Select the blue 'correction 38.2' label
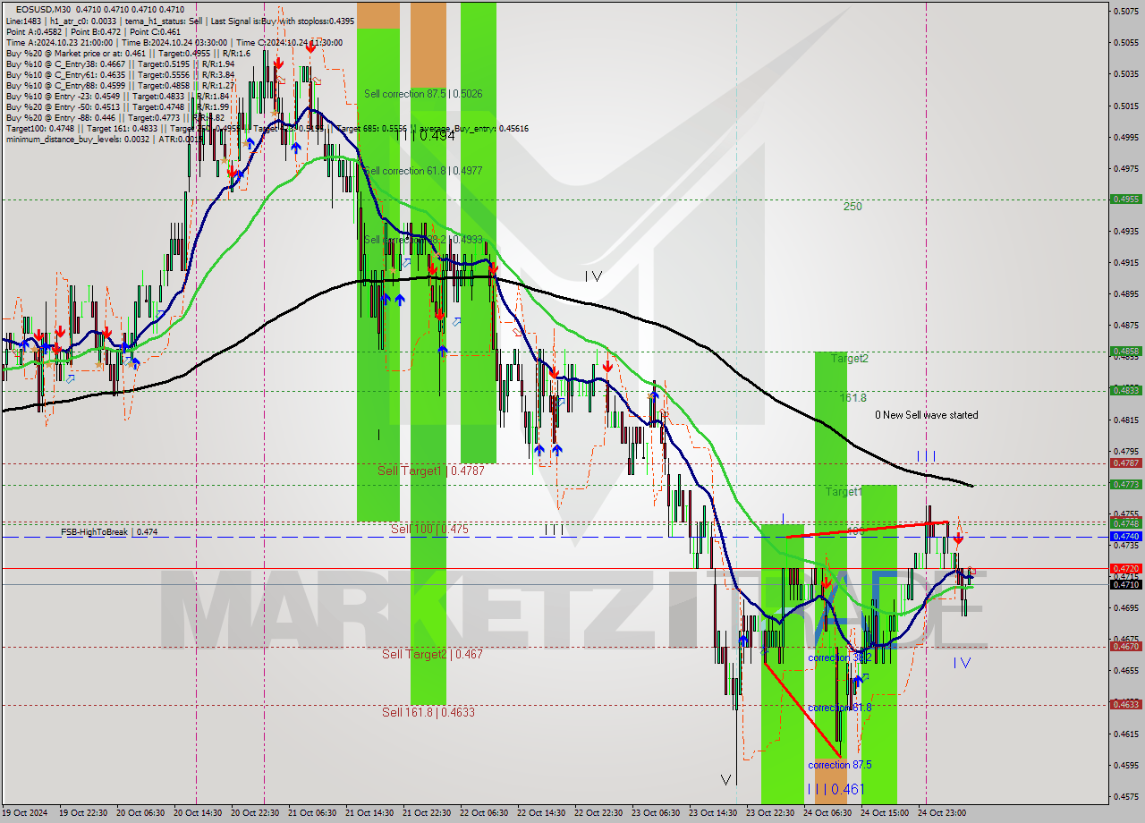 [839, 658]
